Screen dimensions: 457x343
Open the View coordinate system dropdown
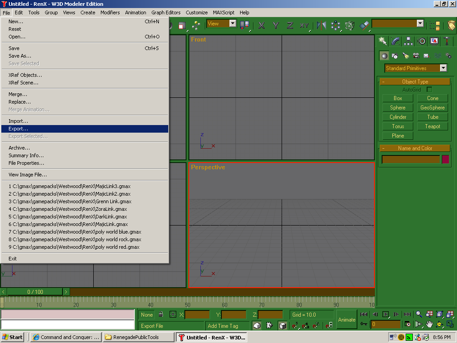pos(233,24)
